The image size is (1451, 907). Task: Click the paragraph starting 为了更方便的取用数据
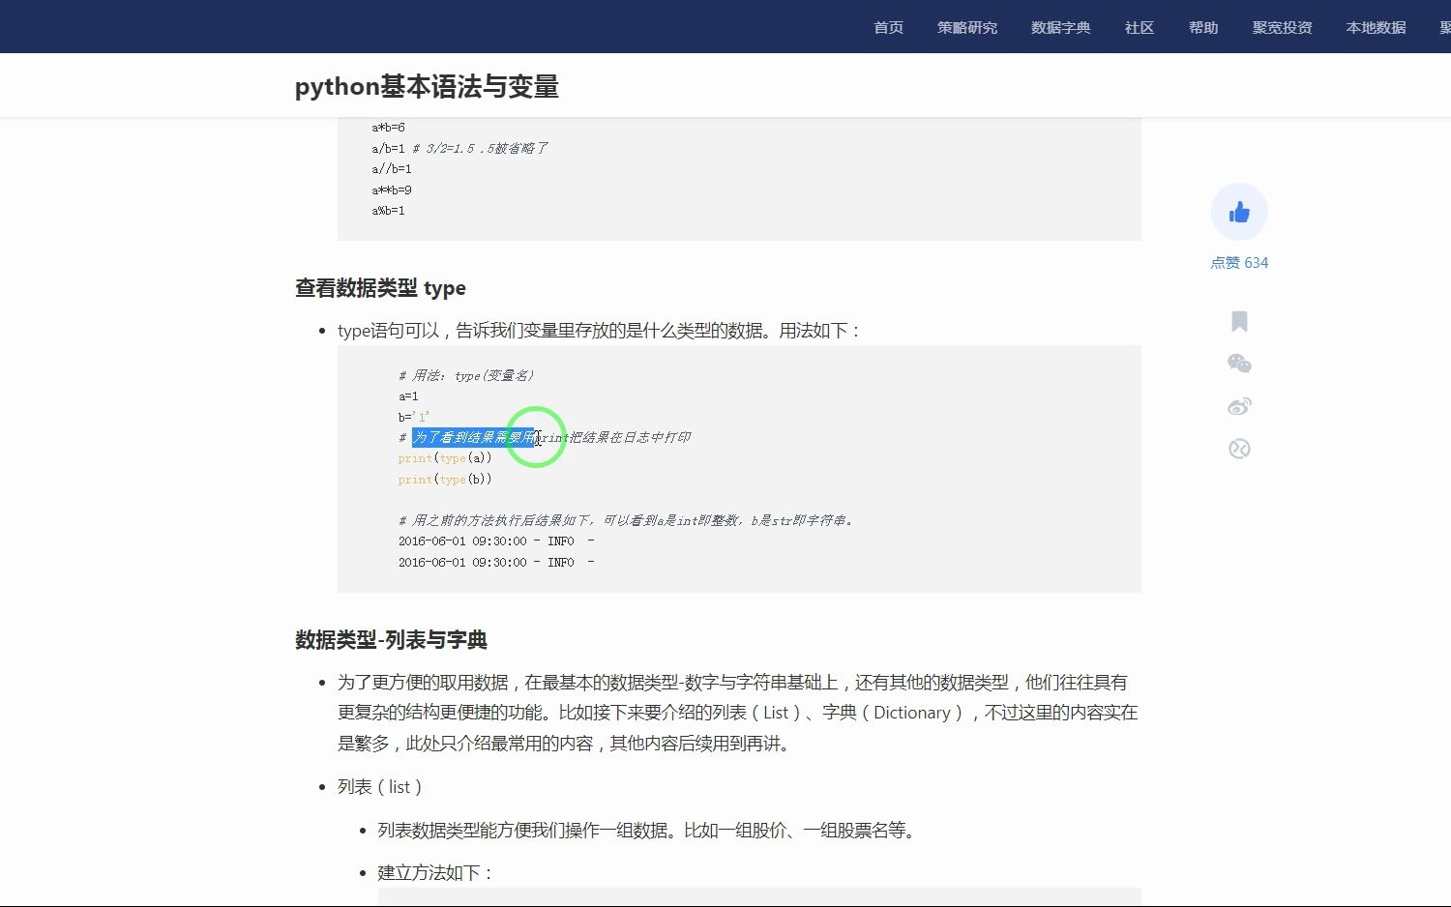click(738, 713)
